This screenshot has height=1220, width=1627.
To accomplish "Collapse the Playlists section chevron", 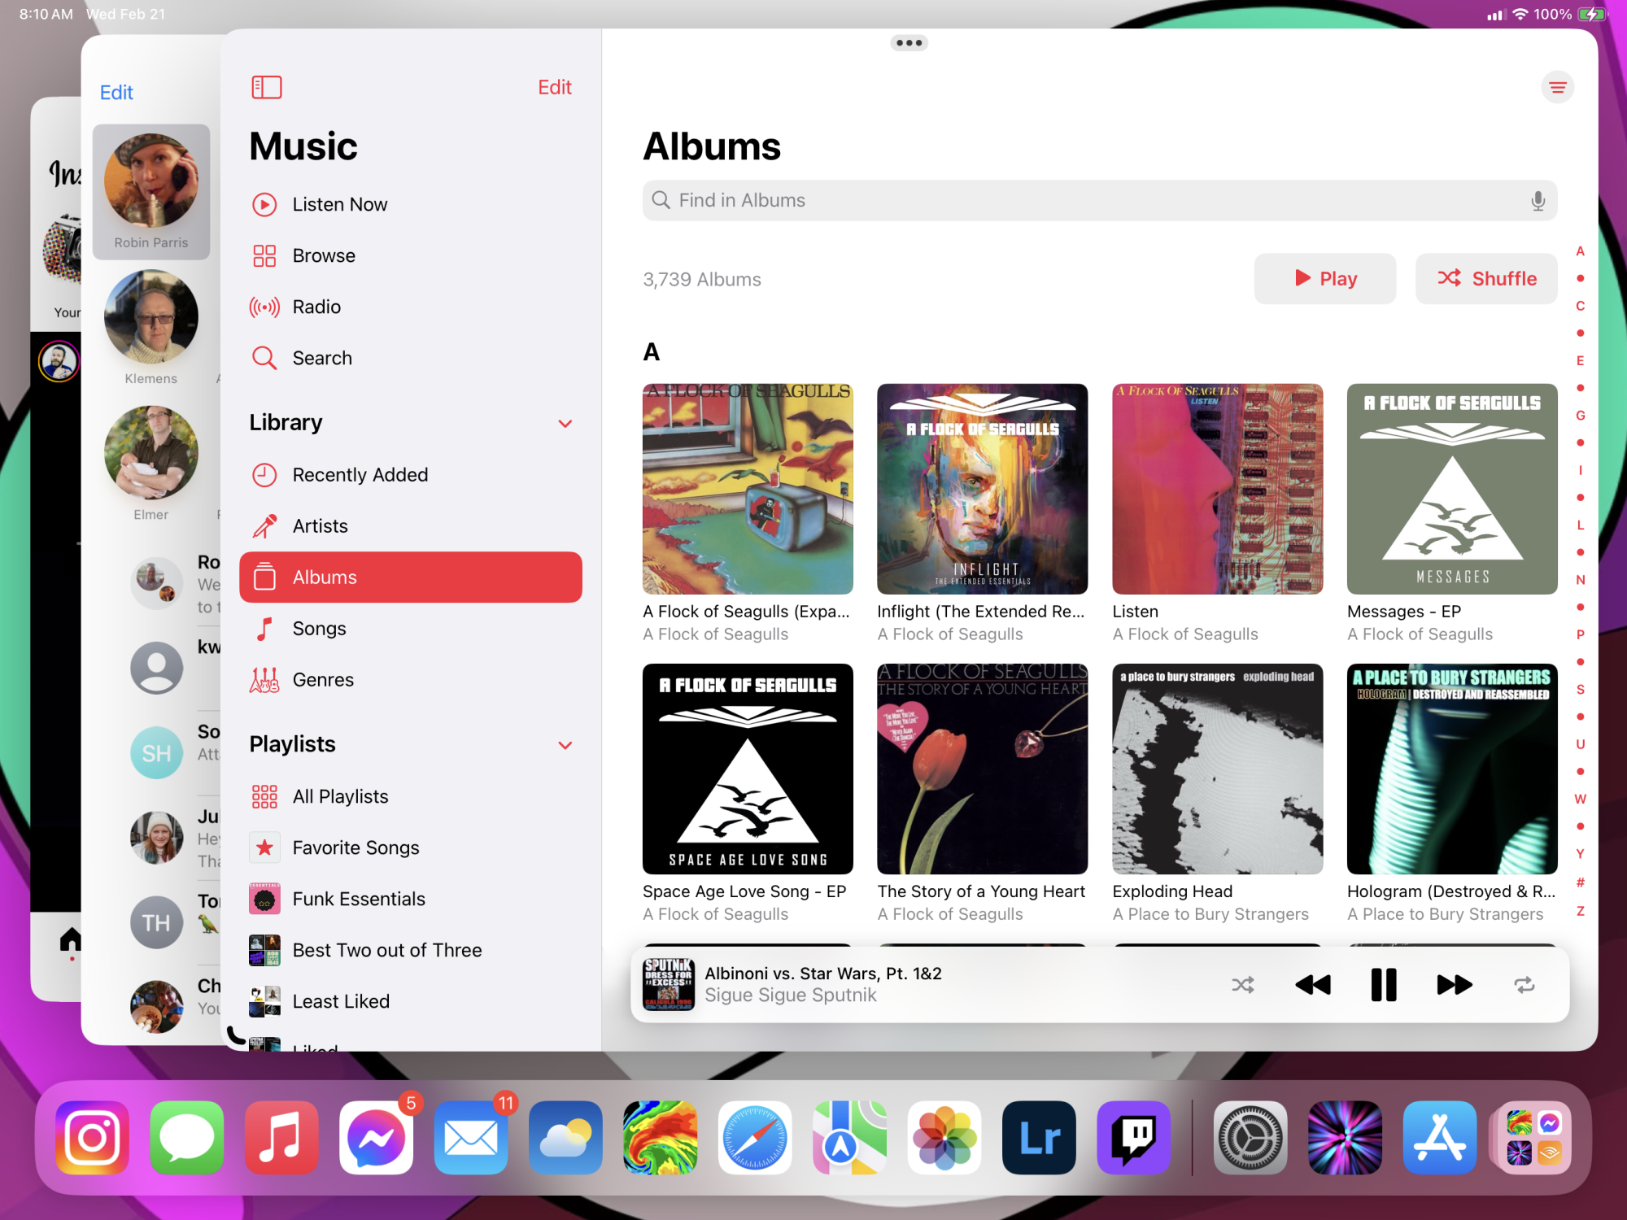I will coord(565,745).
